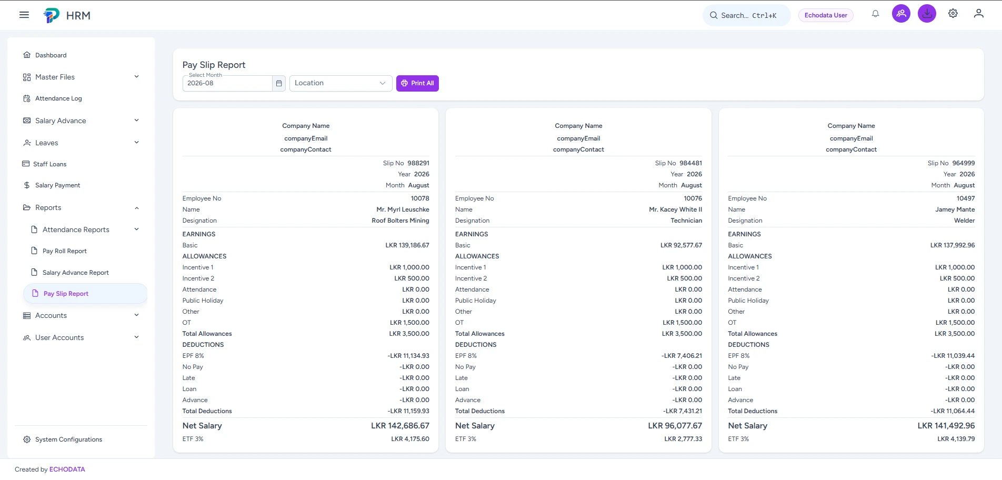The width and height of the screenshot is (1002, 480).
Task: Click basic salary LKR 92,577.67
Action: tap(681, 245)
